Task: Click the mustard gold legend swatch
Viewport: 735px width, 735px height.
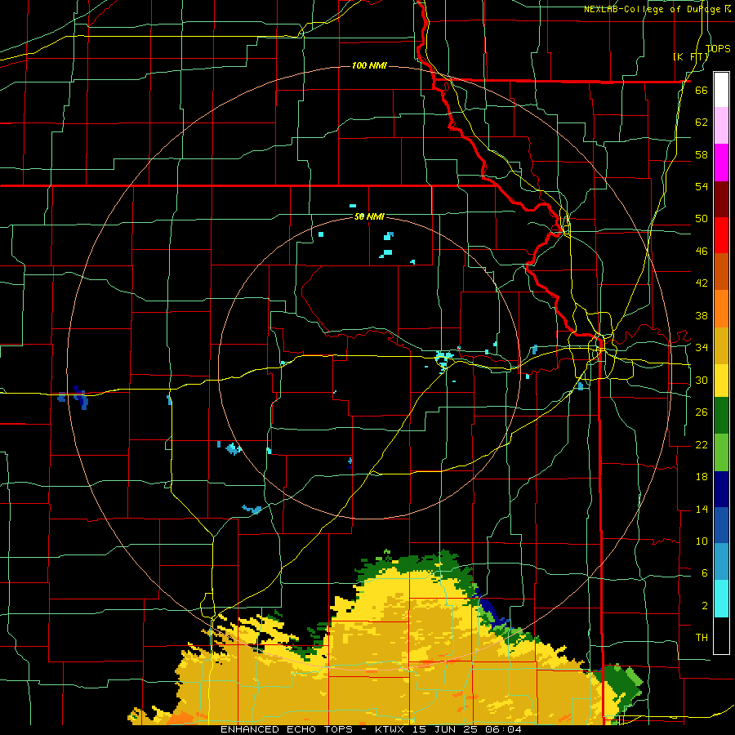Action: coord(721,345)
